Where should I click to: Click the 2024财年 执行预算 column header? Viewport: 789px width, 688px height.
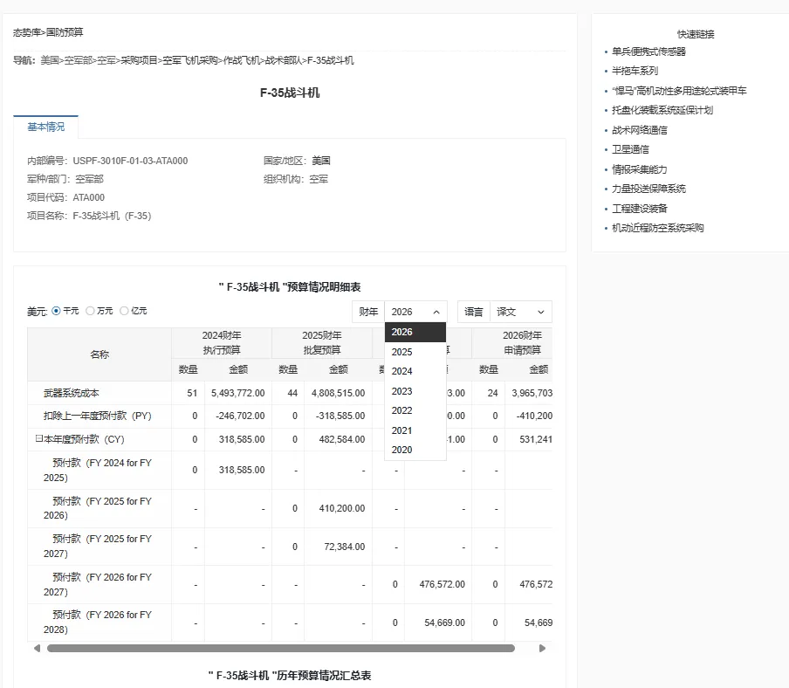pyautogui.click(x=222, y=343)
